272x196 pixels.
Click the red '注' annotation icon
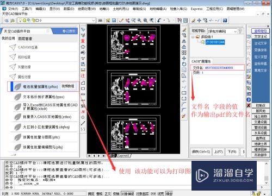click(x=83, y=75)
